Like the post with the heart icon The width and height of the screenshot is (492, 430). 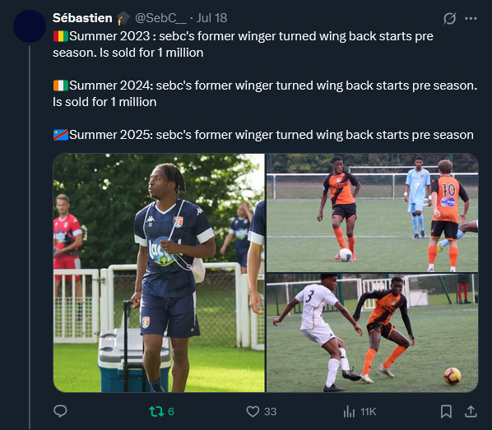[253, 411]
